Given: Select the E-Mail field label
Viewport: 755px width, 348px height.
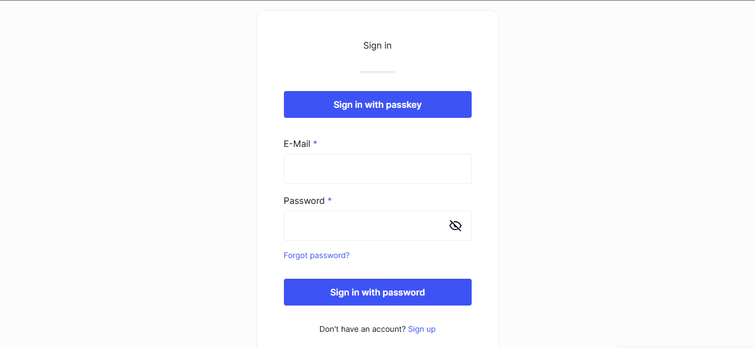Looking at the screenshot, I should [296, 144].
